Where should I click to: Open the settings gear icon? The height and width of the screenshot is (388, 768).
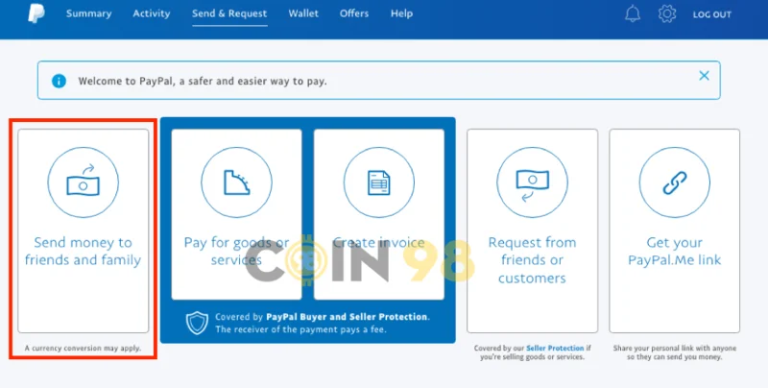click(667, 14)
